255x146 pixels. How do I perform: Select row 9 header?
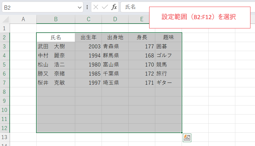tap(5, 101)
